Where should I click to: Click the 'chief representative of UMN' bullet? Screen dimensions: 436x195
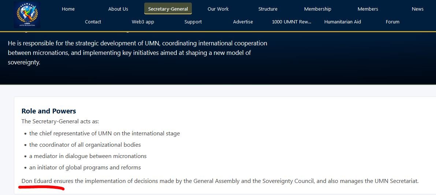click(104, 134)
